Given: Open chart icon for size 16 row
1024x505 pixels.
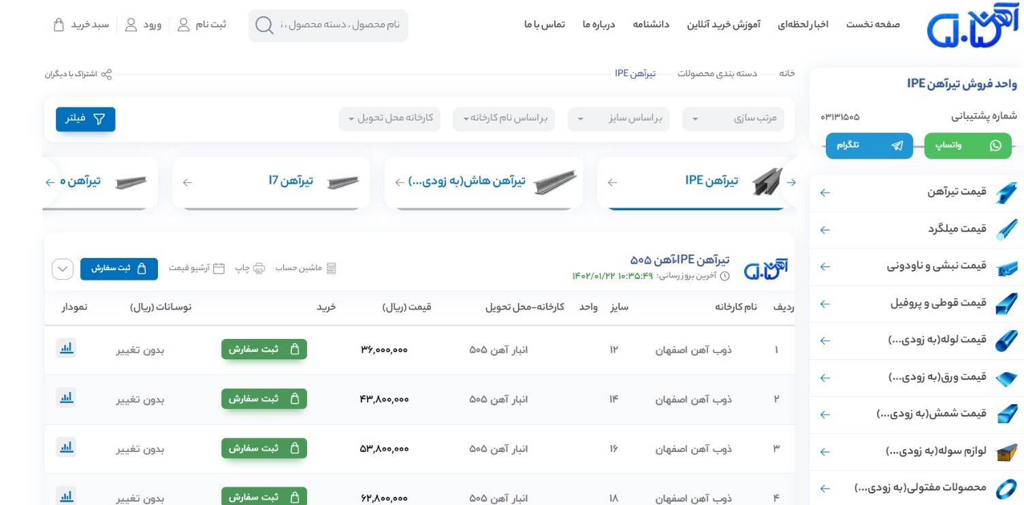Looking at the screenshot, I should coord(66,447).
